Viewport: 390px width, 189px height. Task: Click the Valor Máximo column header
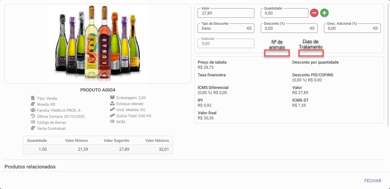click(x=157, y=141)
